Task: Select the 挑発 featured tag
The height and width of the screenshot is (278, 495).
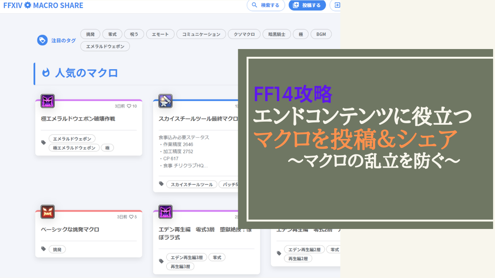Action: click(x=90, y=34)
